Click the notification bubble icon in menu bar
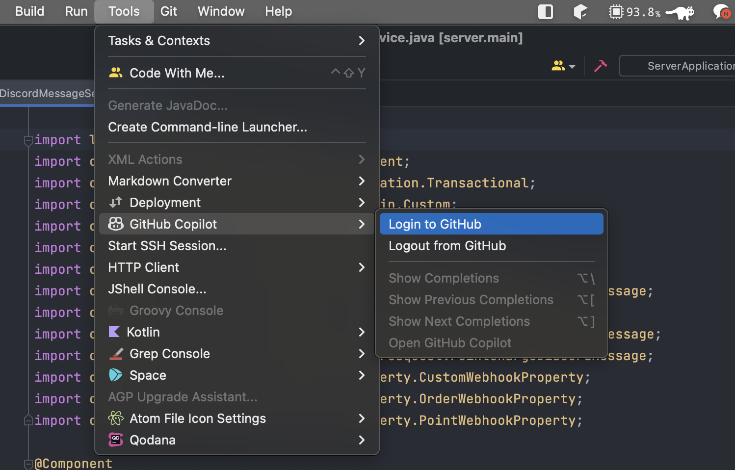The width and height of the screenshot is (735, 470). coord(721,12)
